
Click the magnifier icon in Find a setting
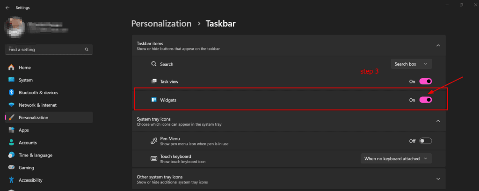(x=87, y=49)
